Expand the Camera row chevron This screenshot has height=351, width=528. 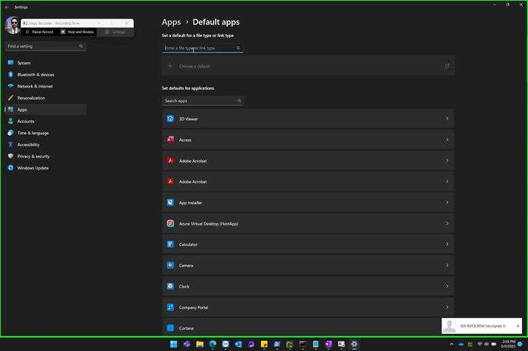pyautogui.click(x=447, y=265)
